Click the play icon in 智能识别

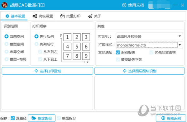tap(163, 118)
